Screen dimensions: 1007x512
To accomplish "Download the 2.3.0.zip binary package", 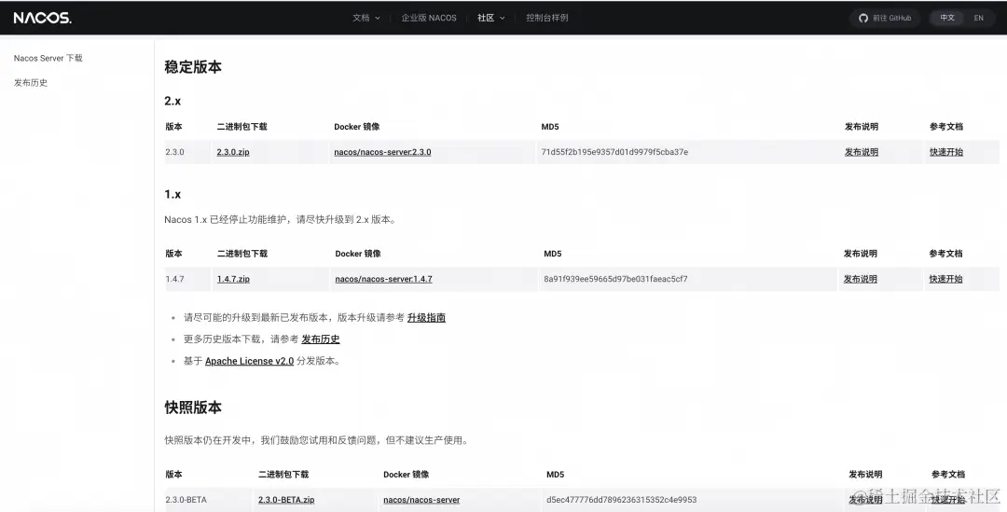I will [x=233, y=152].
